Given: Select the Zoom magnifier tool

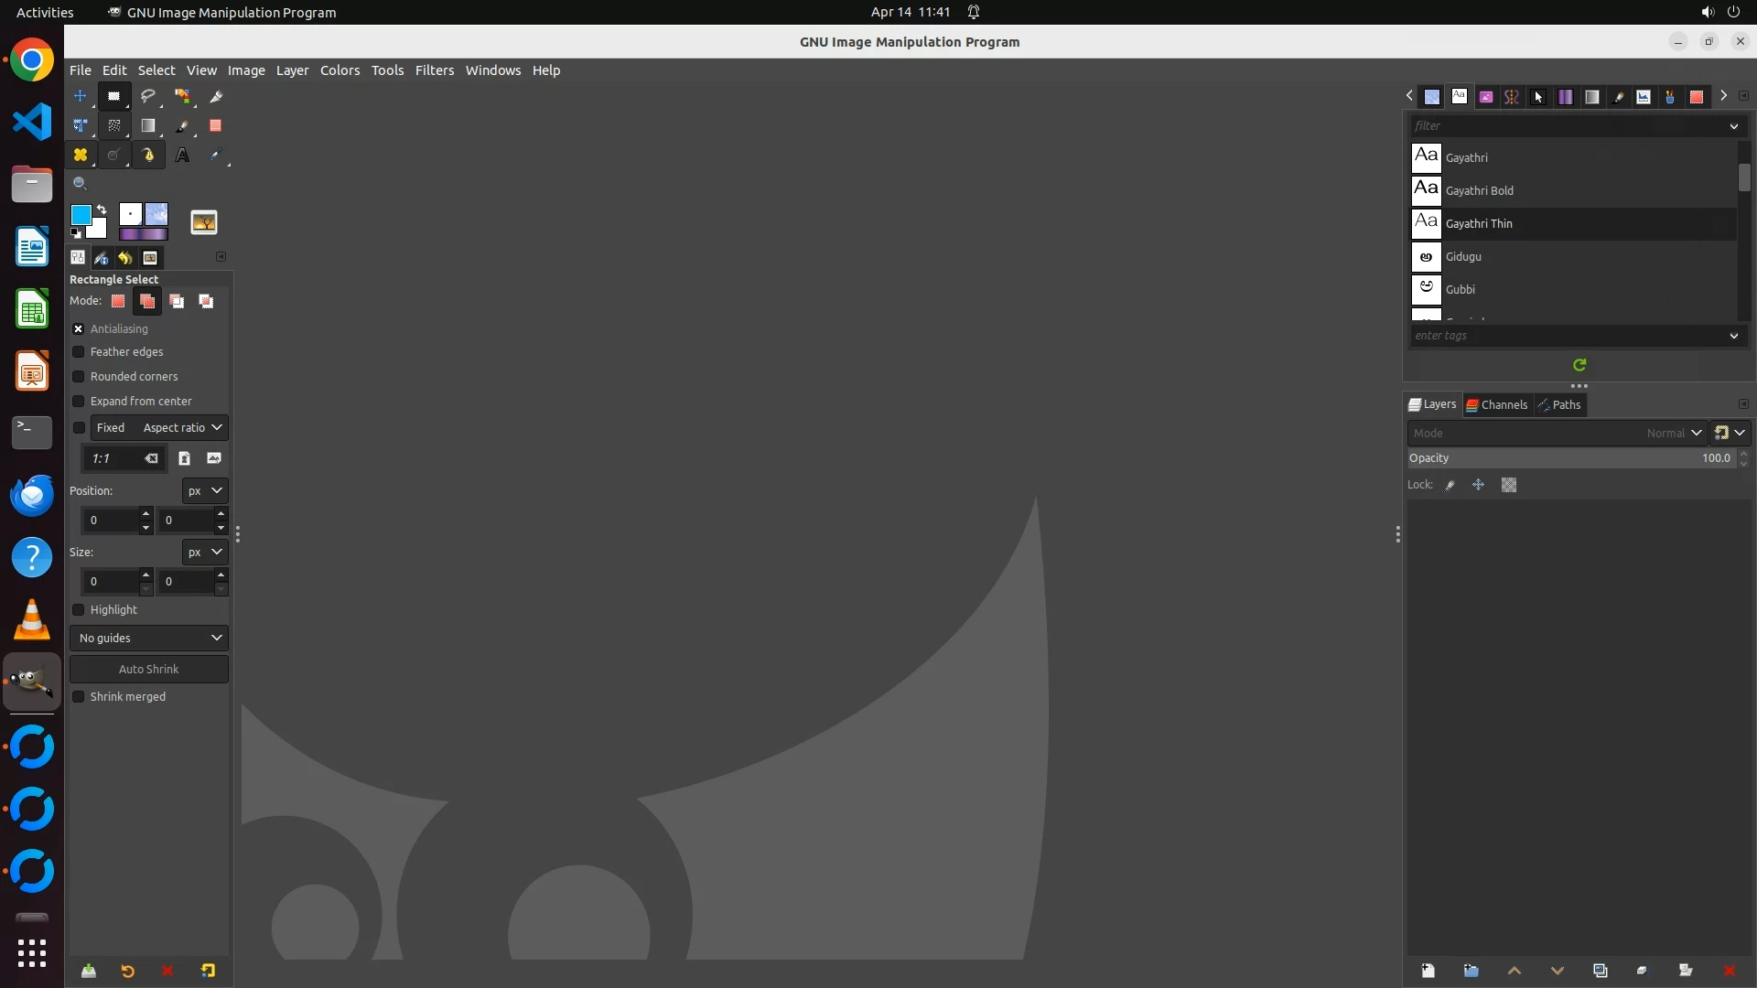Looking at the screenshot, I should click(81, 184).
